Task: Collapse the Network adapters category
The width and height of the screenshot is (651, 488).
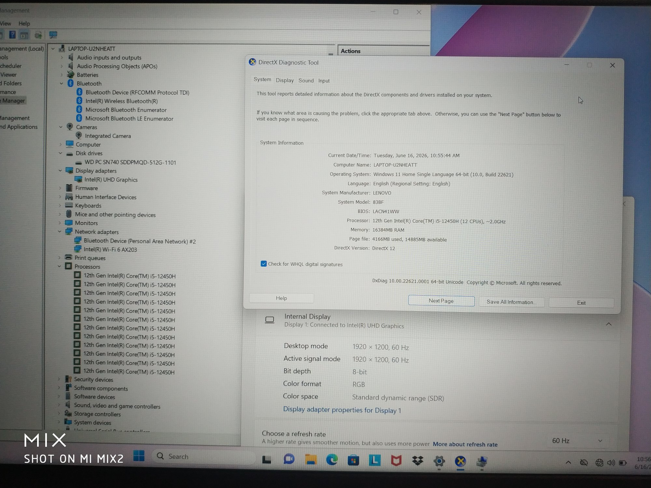Action: 60,232
